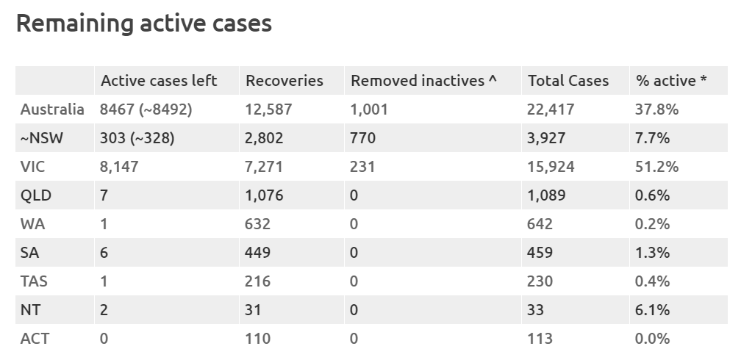Select the VIC recoveries value 7,271
The width and height of the screenshot is (741, 360).
tap(264, 167)
